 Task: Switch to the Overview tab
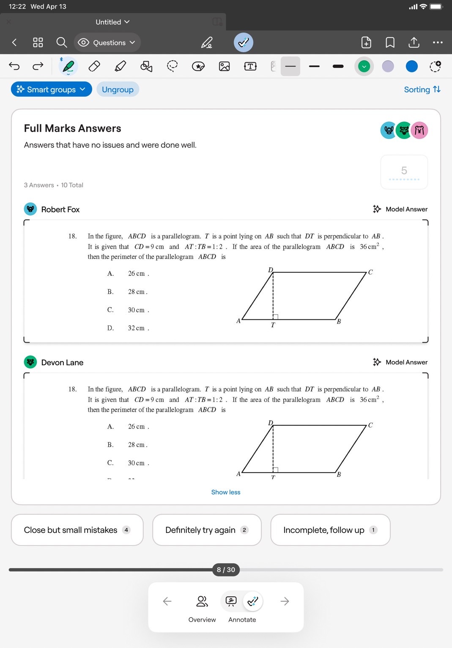(202, 608)
